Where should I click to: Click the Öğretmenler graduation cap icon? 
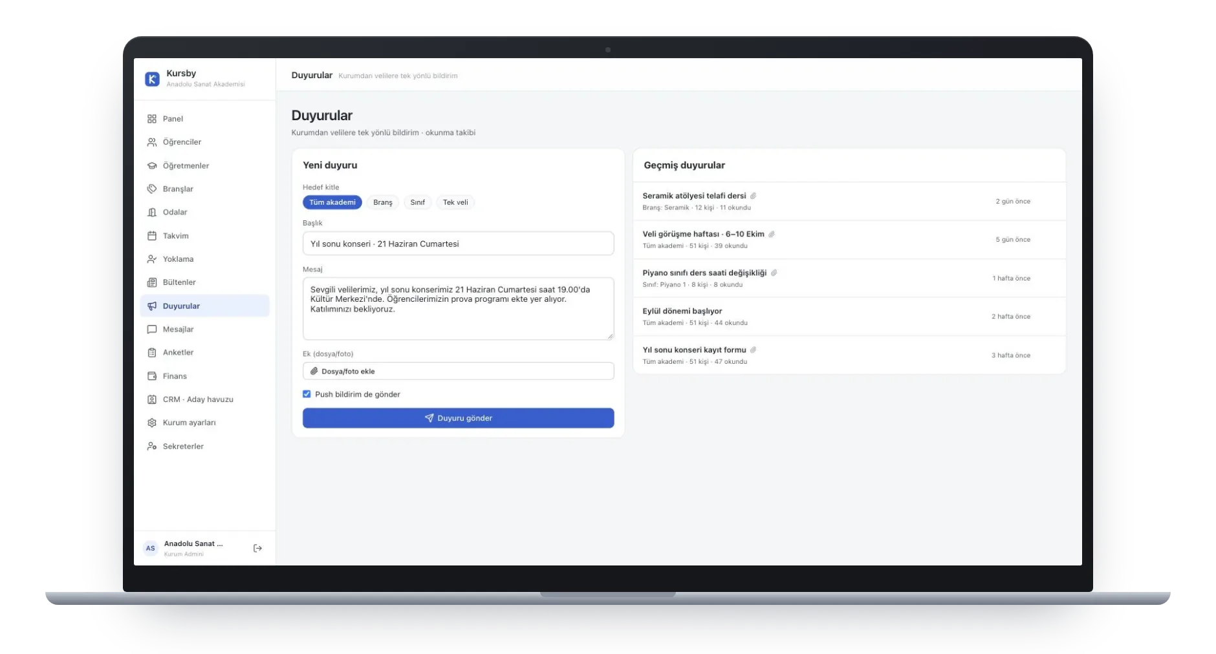coord(152,166)
